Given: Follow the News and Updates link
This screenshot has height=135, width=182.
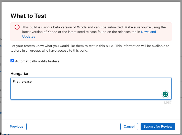Looking at the screenshot, I should click(148, 32).
